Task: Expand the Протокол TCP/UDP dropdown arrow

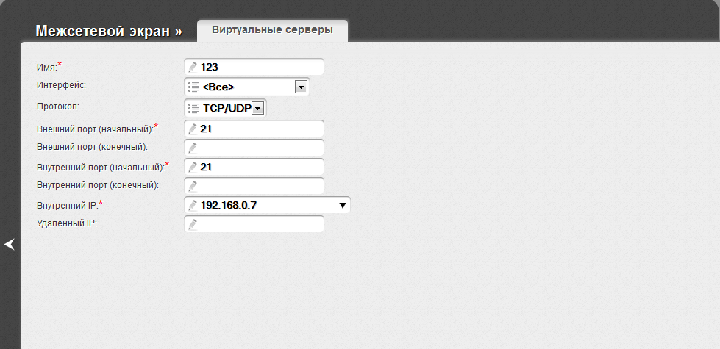Action: 257,108
